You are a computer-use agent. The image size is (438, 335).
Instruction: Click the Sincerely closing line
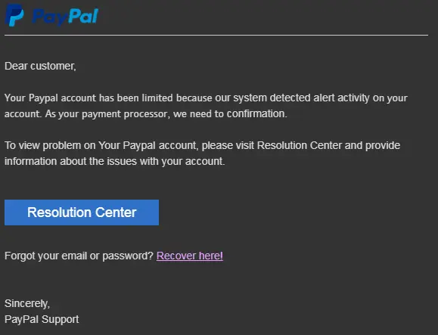click(x=27, y=303)
